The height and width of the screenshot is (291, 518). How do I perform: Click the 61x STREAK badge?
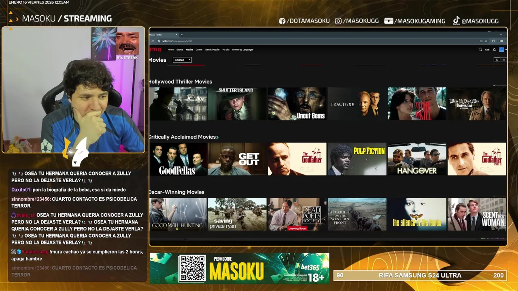[x=127, y=58]
